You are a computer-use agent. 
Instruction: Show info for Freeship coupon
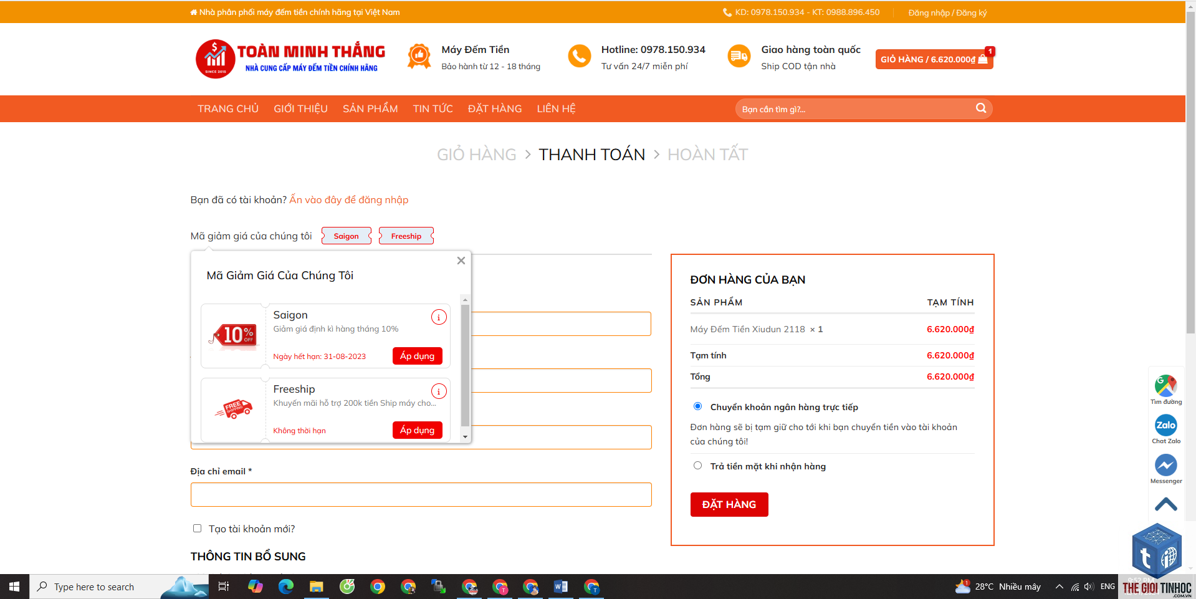tap(439, 391)
